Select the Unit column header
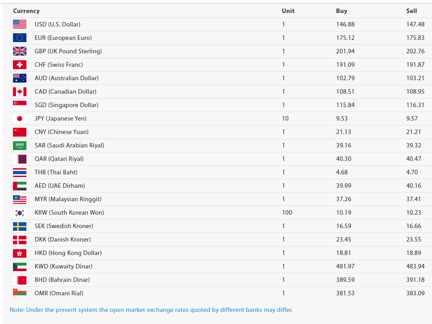 pyautogui.click(x=288, y=11)
